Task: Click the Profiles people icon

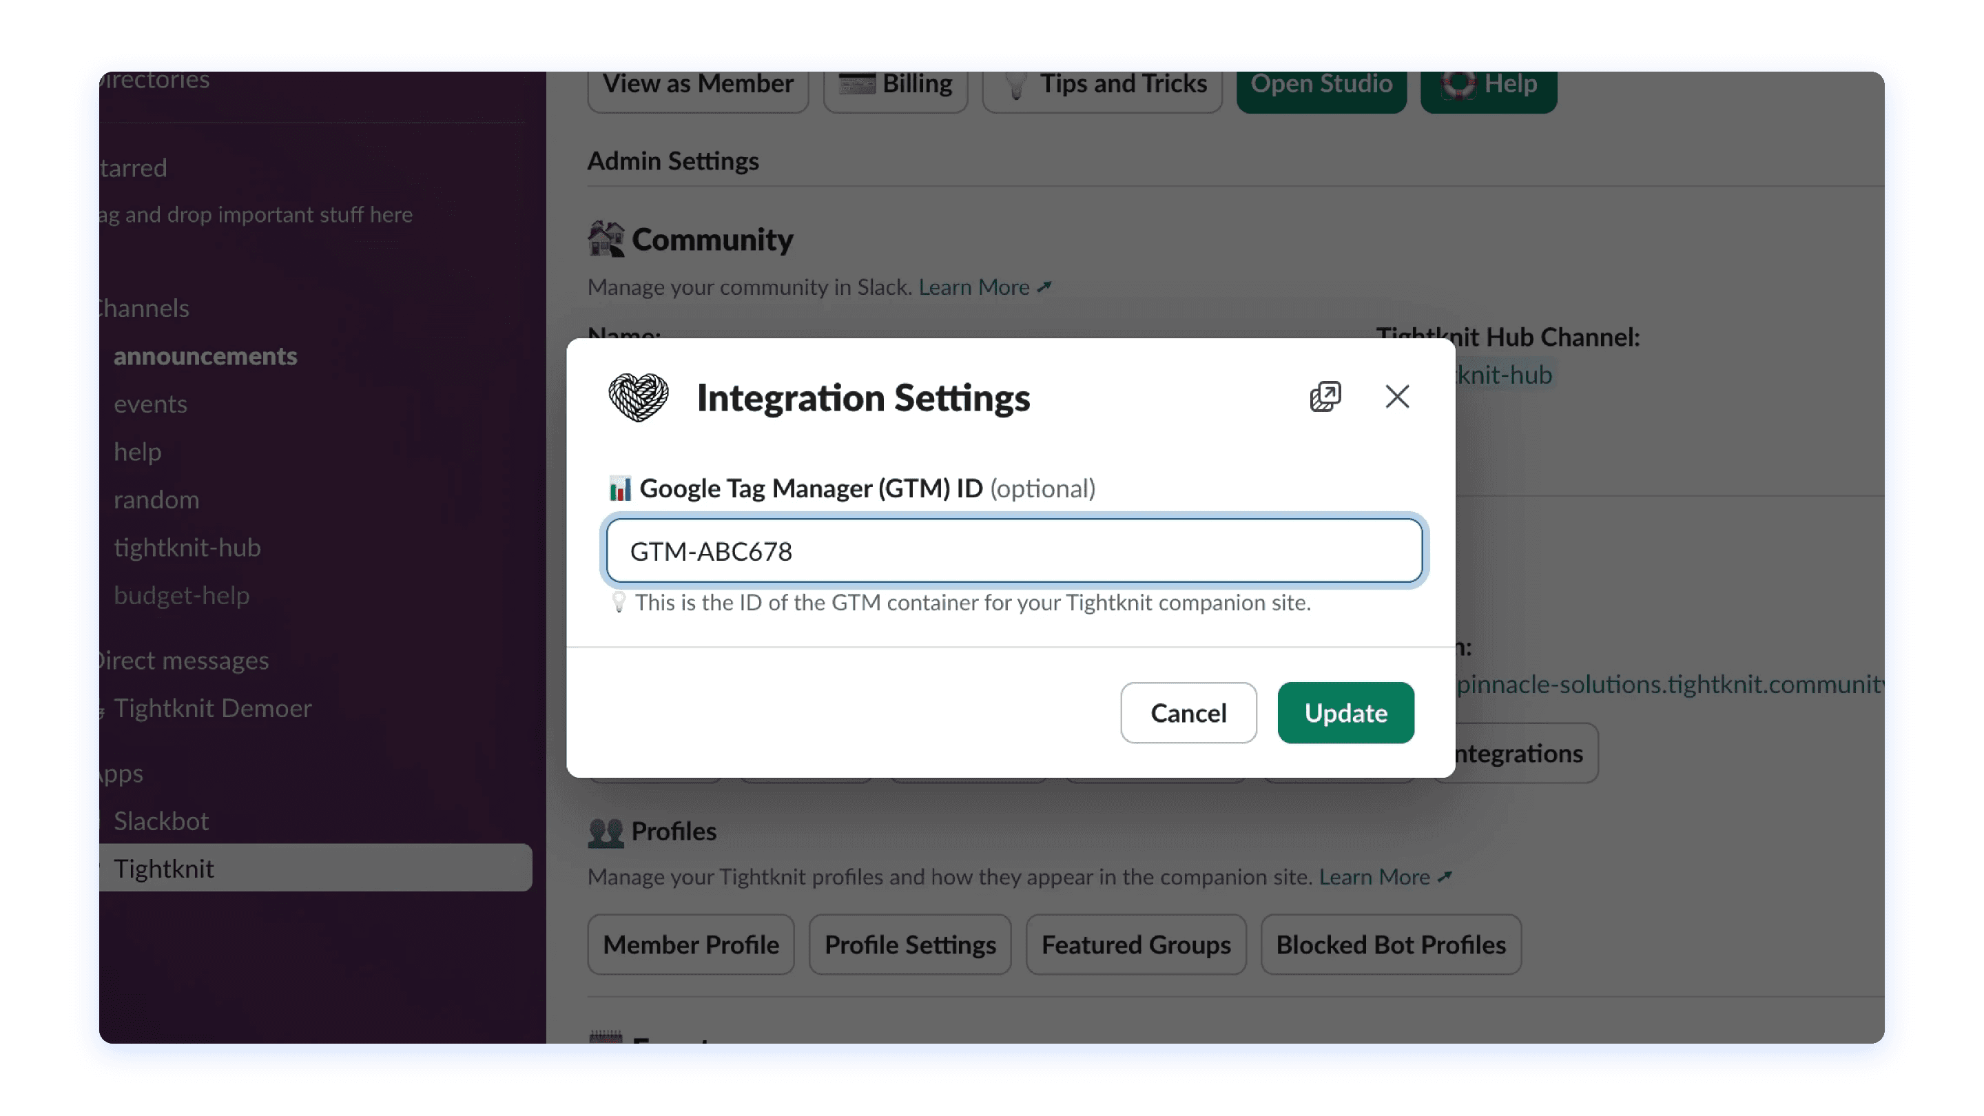Action: coord(606,831)
